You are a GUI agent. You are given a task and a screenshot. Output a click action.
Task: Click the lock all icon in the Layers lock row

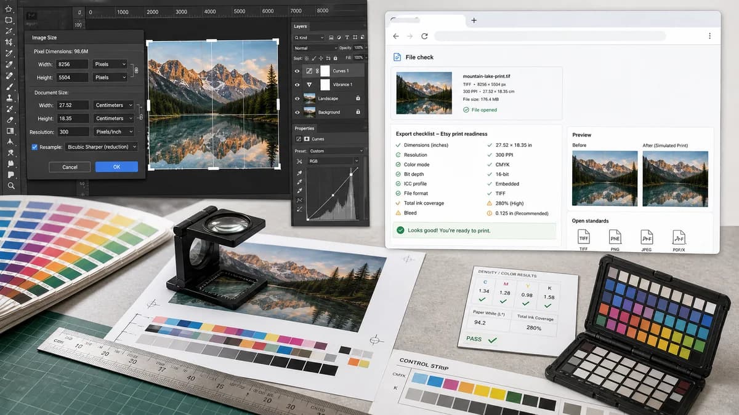[x=335, y=58]
